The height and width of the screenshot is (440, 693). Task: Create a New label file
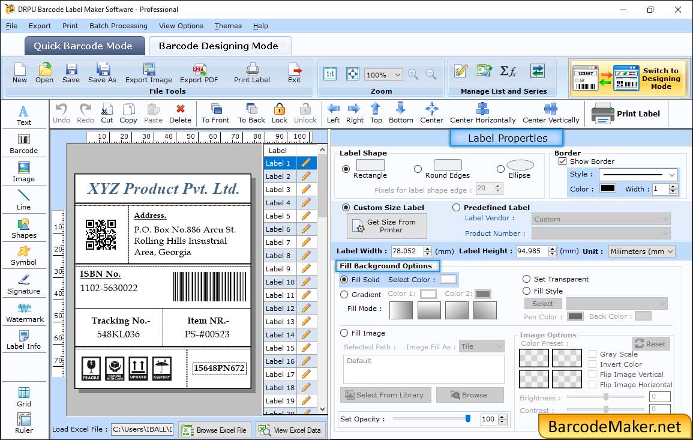(x=19, y=73)
